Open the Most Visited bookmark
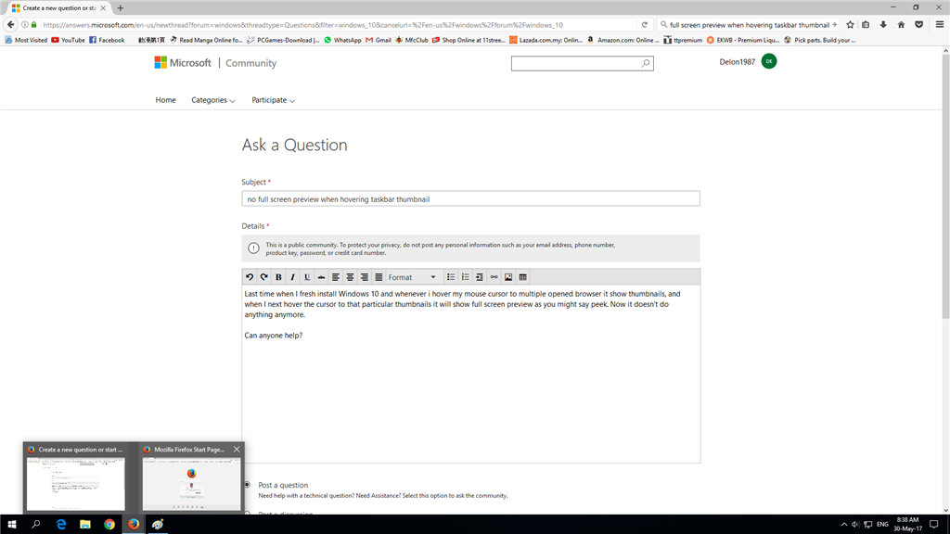 coord(25,40)
